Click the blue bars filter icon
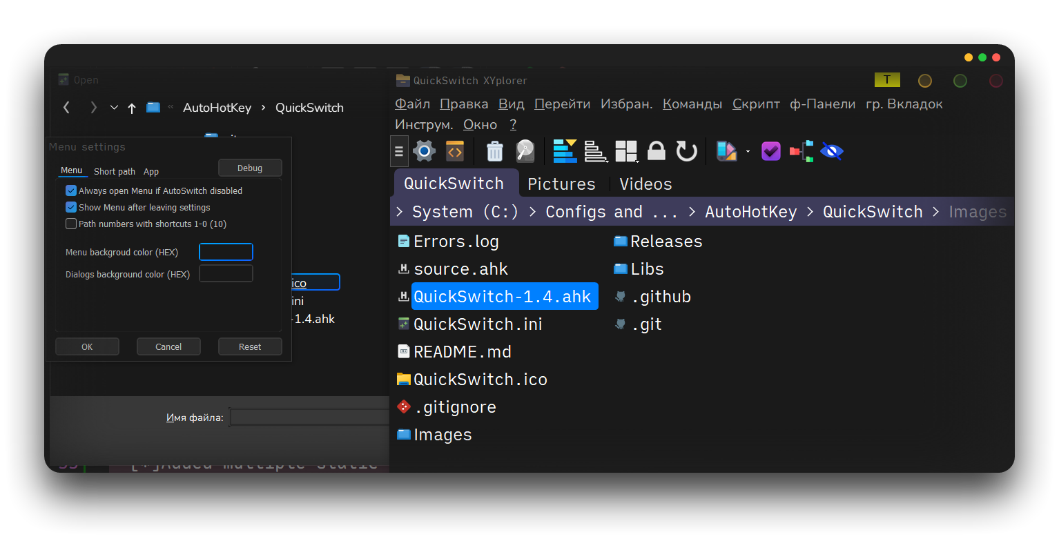Screen dimensions: 1059x539 tap(565, 151)
